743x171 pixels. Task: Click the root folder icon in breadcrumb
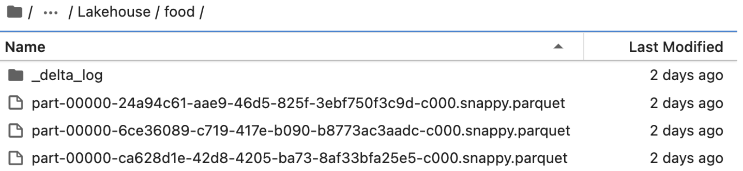pos(14,12)
